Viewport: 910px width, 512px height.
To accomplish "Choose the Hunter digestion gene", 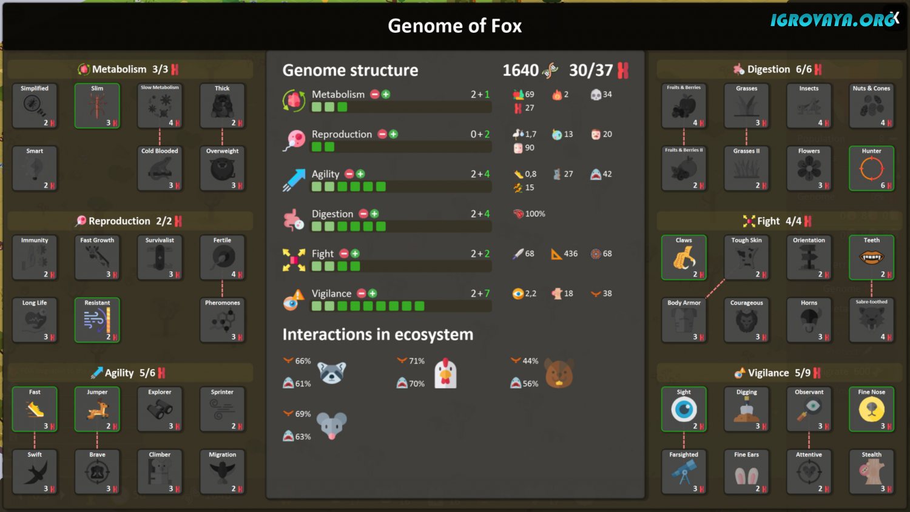I will pyautogui.click(x=871, y=168).
